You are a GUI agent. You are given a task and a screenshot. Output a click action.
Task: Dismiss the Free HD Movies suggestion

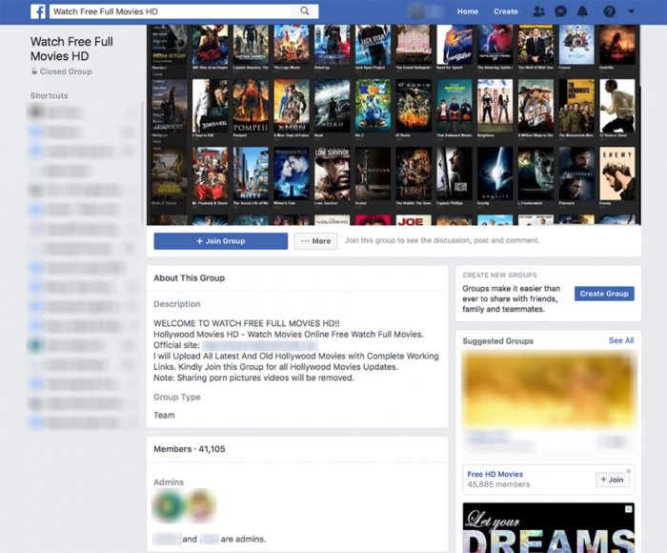pos(628,471)
